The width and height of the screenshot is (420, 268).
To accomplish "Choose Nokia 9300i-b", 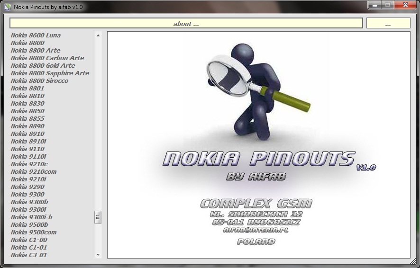I will 32,217.
